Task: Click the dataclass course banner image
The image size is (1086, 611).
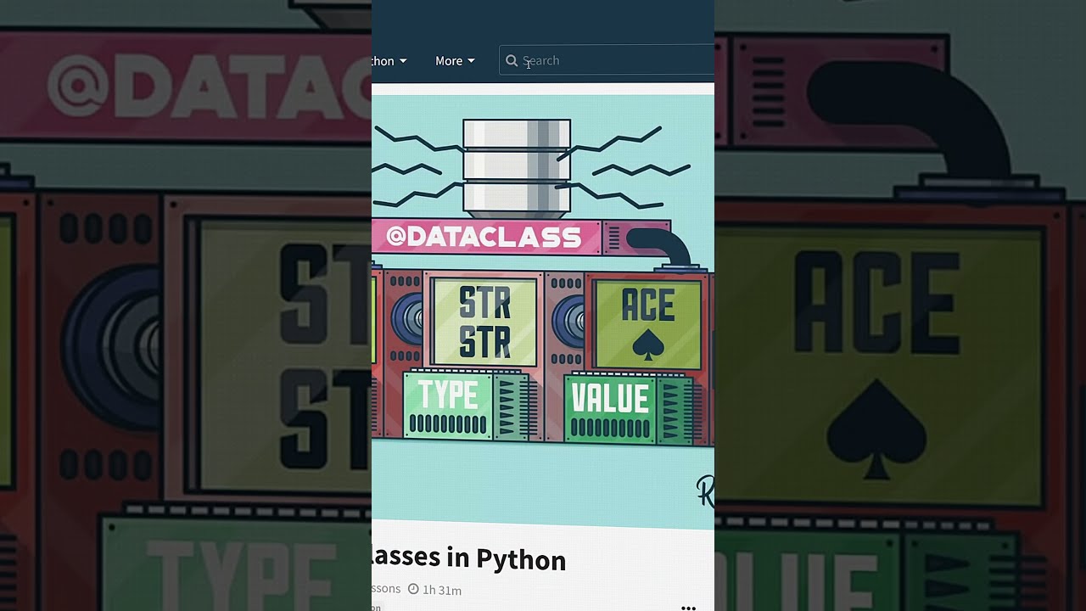Action: [x=543, y=311]
